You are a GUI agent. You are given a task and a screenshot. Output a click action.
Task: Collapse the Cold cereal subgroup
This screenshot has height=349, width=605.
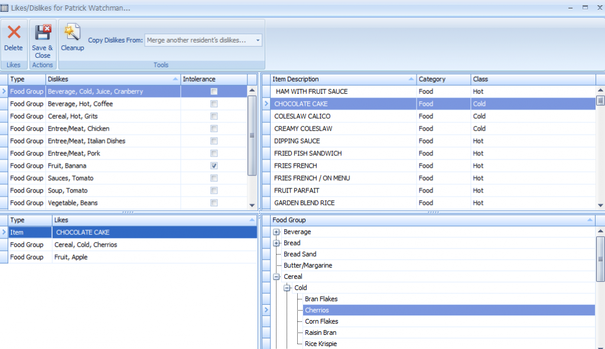tap(287, 288)
